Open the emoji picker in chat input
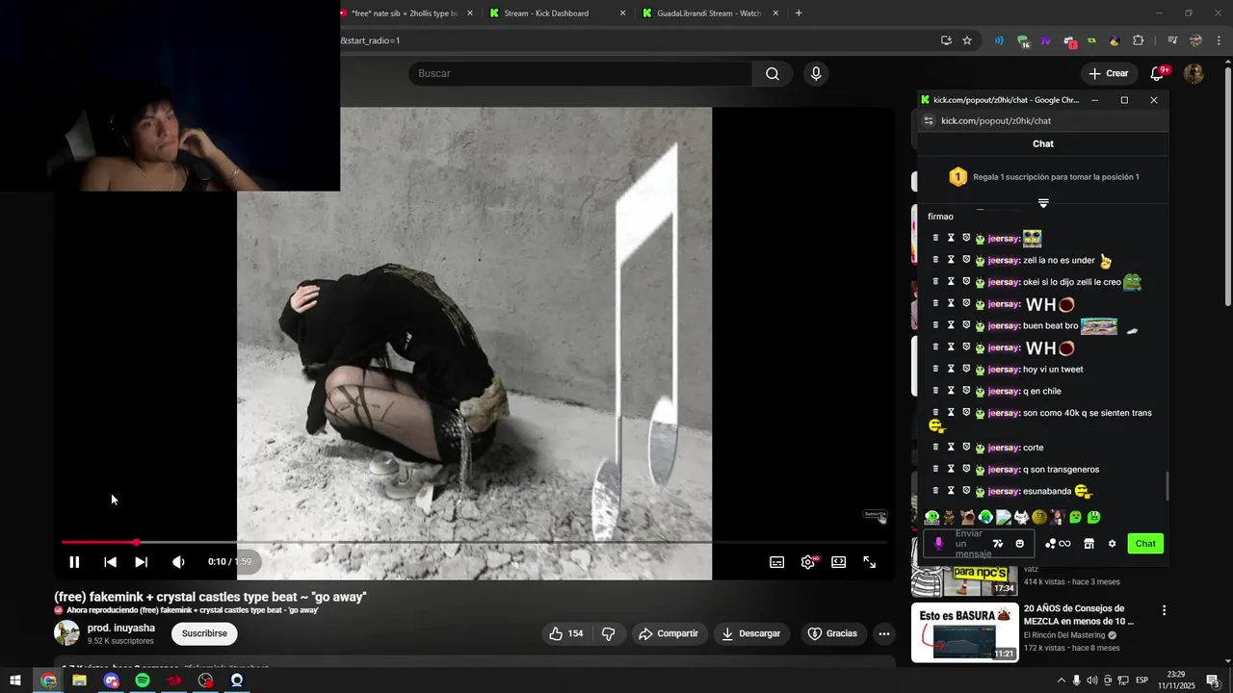This screenshot has width=1233, height=693. pos(1020,544)
